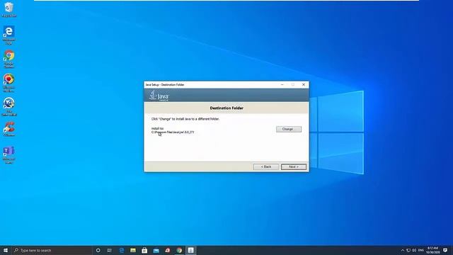This screenshot has width=453, height=255.
Task: Click the Java logo in the header
Action: point(159,96)
